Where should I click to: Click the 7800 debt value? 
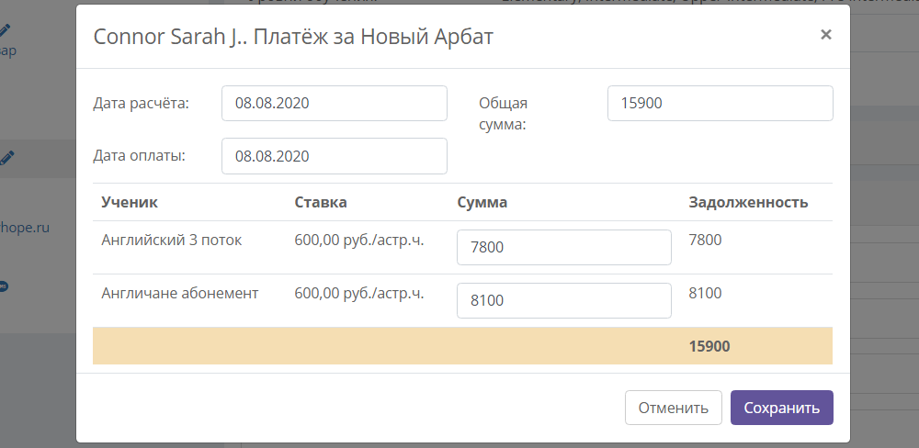(705, 241)
